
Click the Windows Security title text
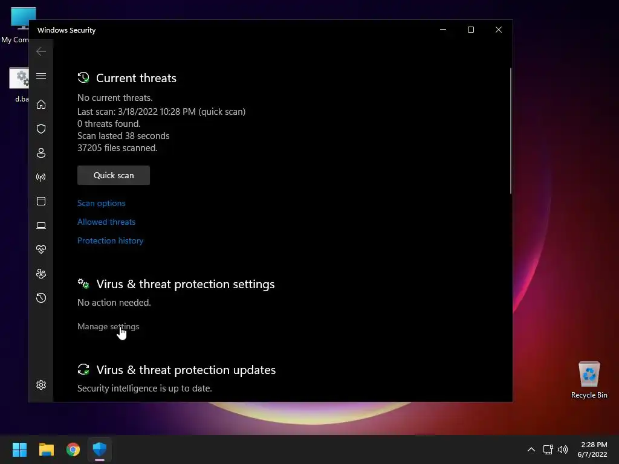coord(66,30)
